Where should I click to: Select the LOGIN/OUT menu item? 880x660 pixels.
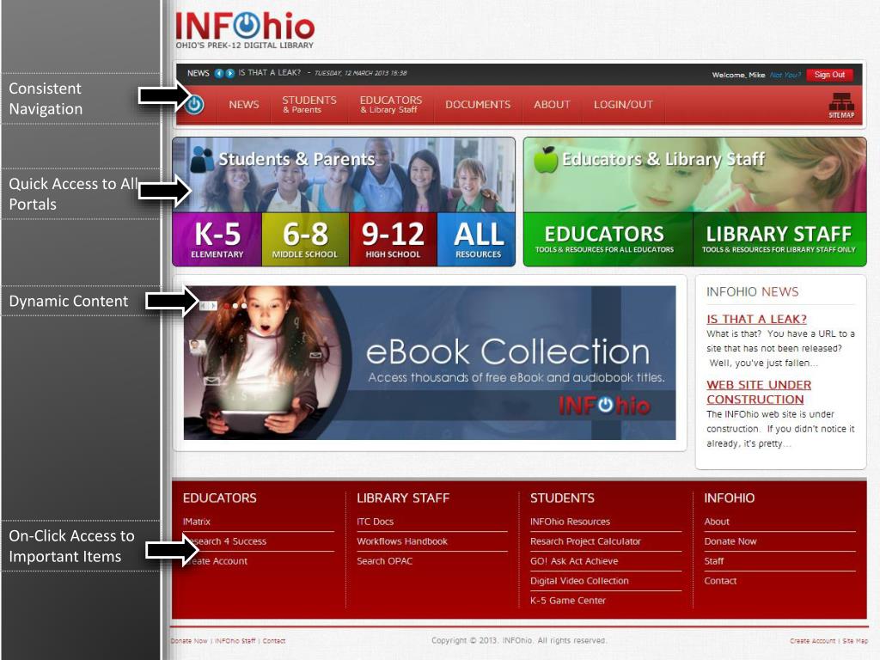623,104
